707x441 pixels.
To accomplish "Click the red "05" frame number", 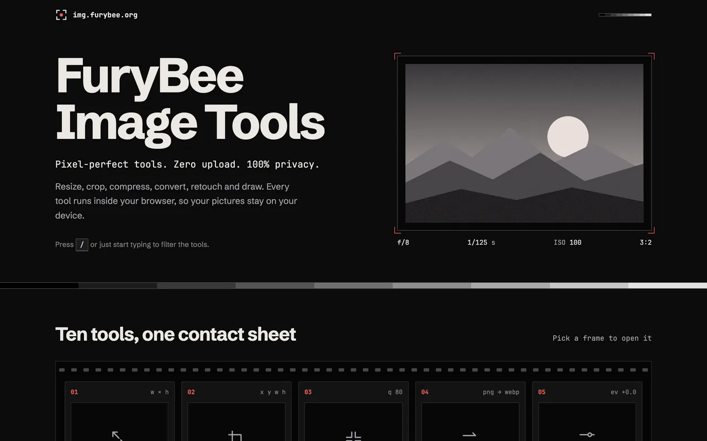I will [x=542, y=392].
